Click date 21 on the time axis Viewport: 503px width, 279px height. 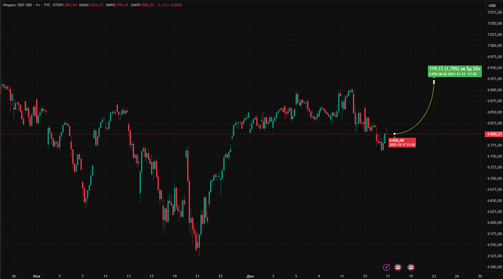(197, 276)
